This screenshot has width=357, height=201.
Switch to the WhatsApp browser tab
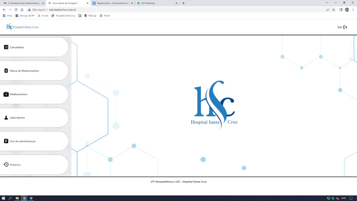[x=157, y=3]
